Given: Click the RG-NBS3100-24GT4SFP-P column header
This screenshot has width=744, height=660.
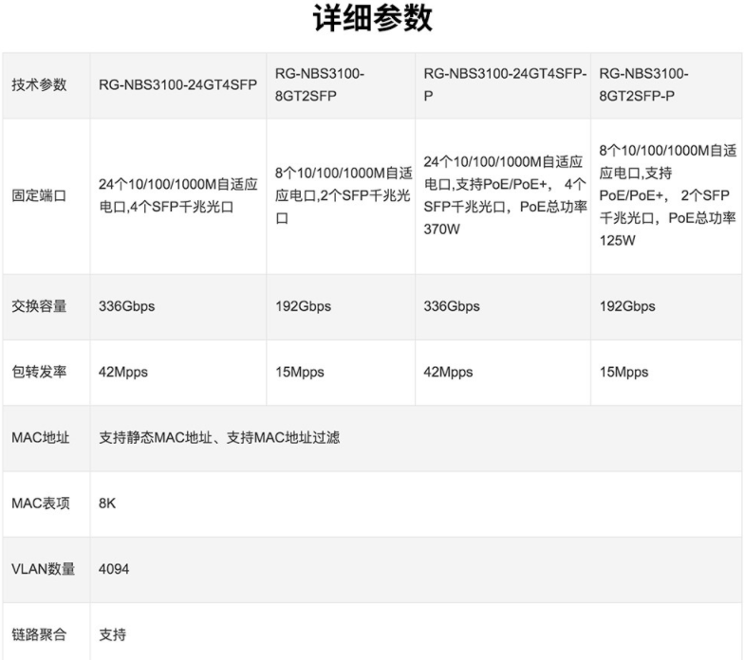Looking at the screenshot, I should tap(505, 85).
